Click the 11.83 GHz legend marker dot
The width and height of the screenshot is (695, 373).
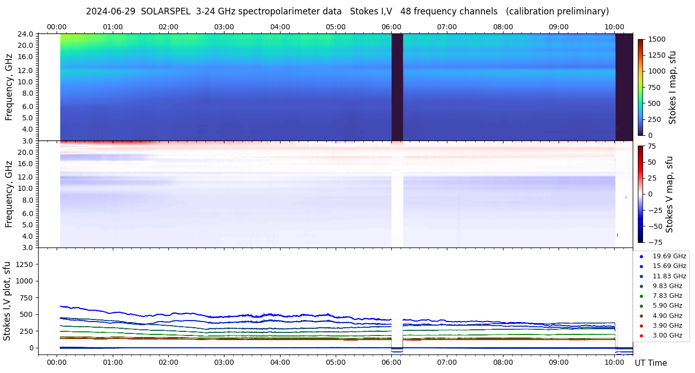click(641, 276)
